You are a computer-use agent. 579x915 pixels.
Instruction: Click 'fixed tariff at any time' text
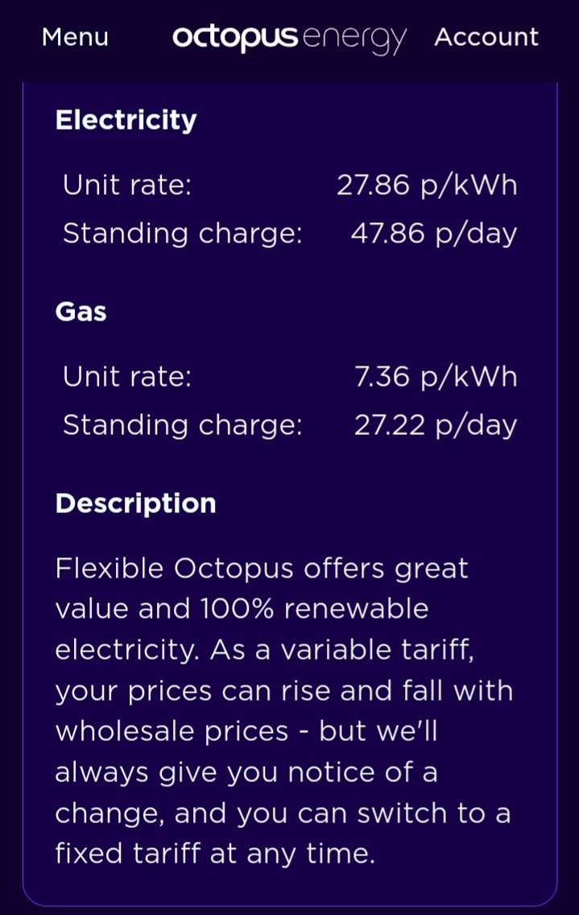215,855
